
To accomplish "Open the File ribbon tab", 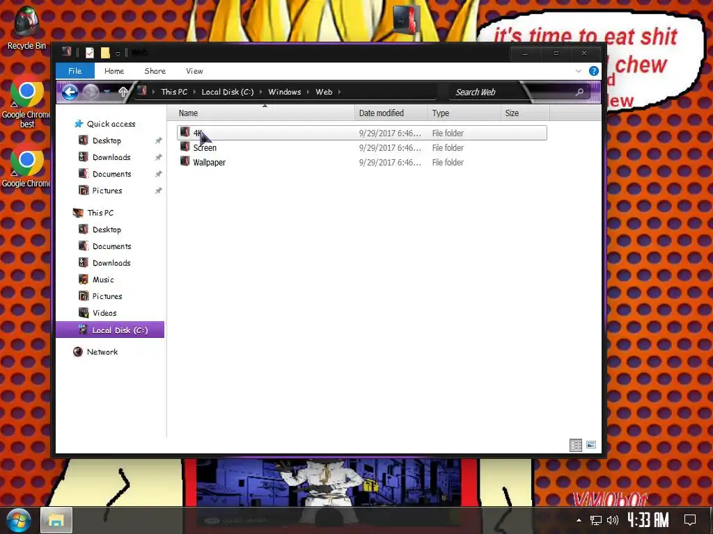I will [75, 71].
